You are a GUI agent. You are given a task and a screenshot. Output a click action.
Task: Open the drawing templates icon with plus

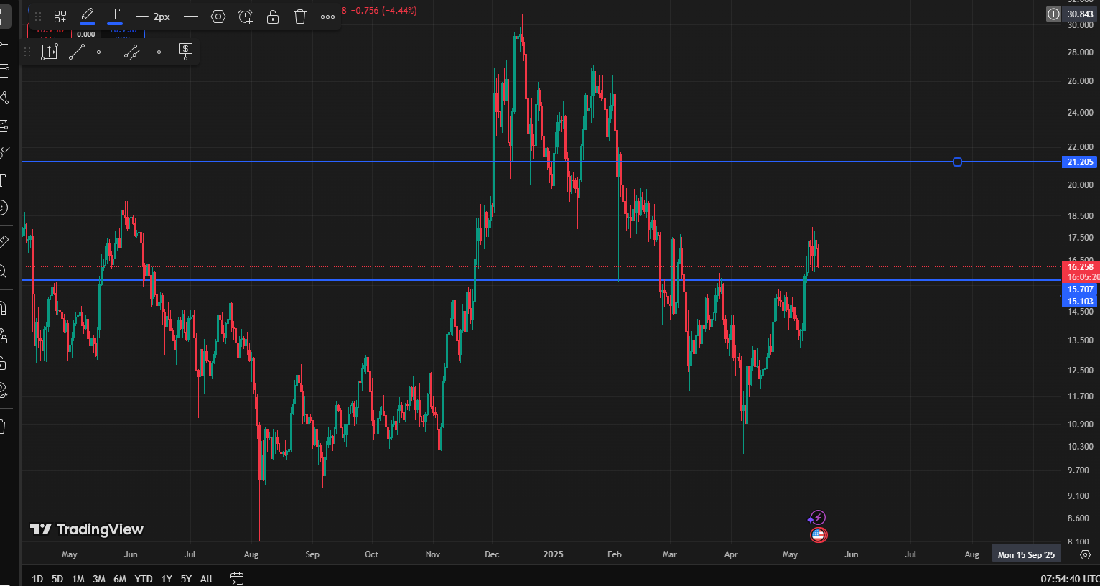(x=60, y=16)
